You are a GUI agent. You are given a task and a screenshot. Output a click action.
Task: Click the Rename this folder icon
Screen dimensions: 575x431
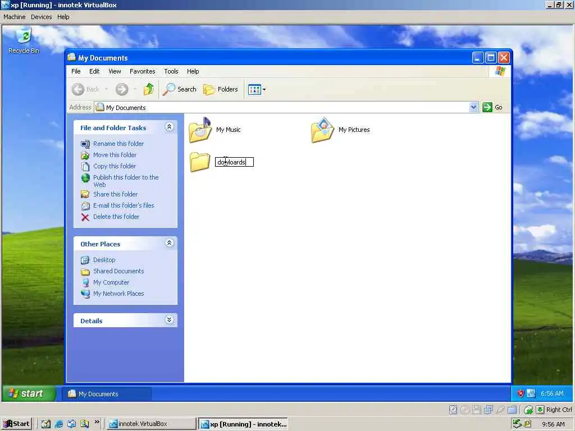[85, 144]
